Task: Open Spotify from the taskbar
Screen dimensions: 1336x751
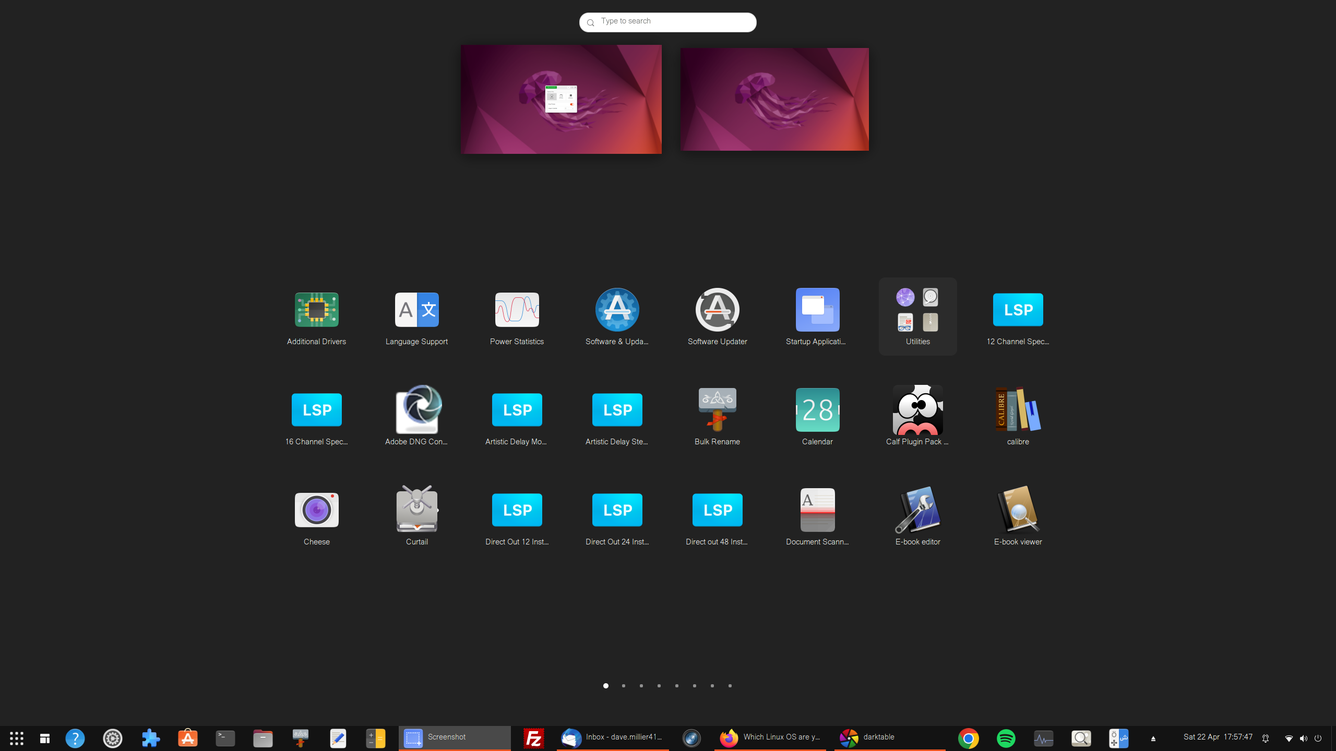Action: click(x=1006, y=738)
